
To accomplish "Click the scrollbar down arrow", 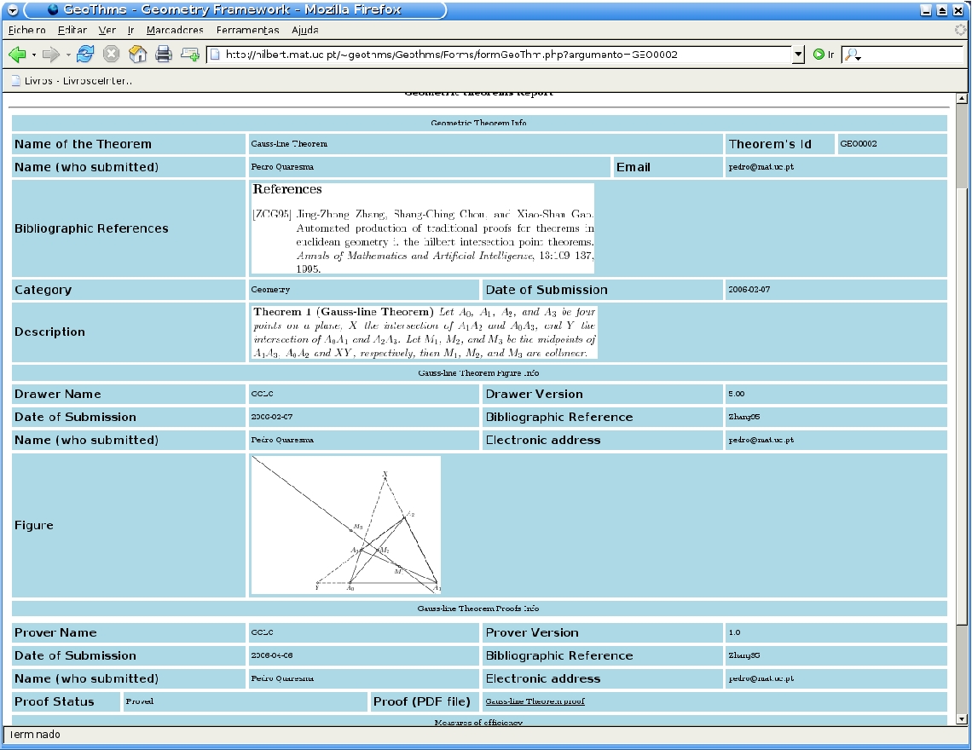I will [962, 719].
